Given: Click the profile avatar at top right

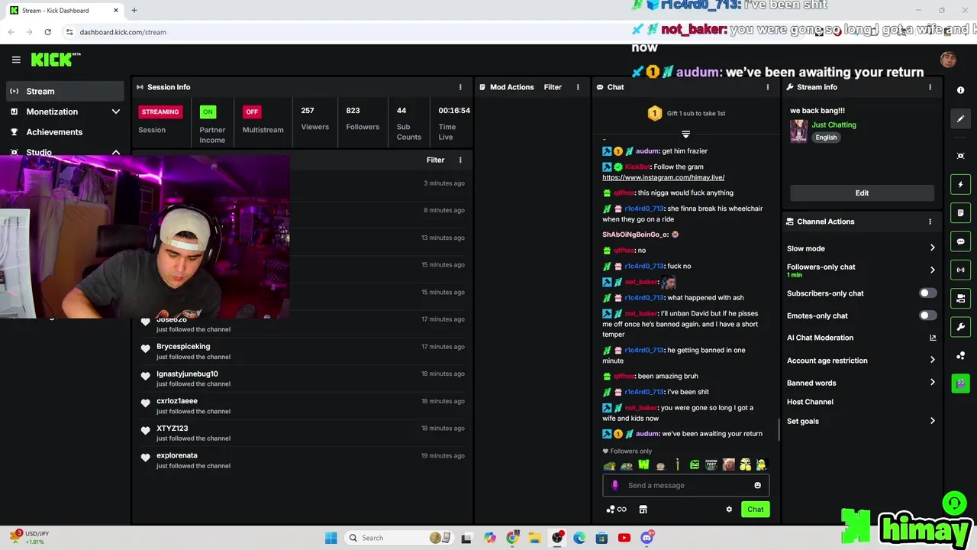Looking at the screenshot, I should [x=948, y=60].
